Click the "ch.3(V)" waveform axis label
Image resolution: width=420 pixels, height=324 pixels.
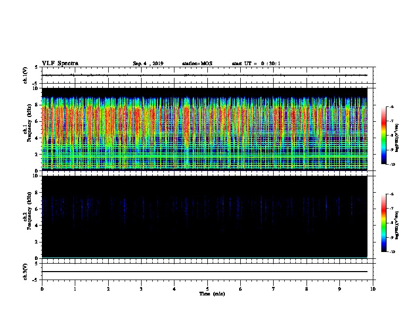pyautogui.click(x=25, y=272)
